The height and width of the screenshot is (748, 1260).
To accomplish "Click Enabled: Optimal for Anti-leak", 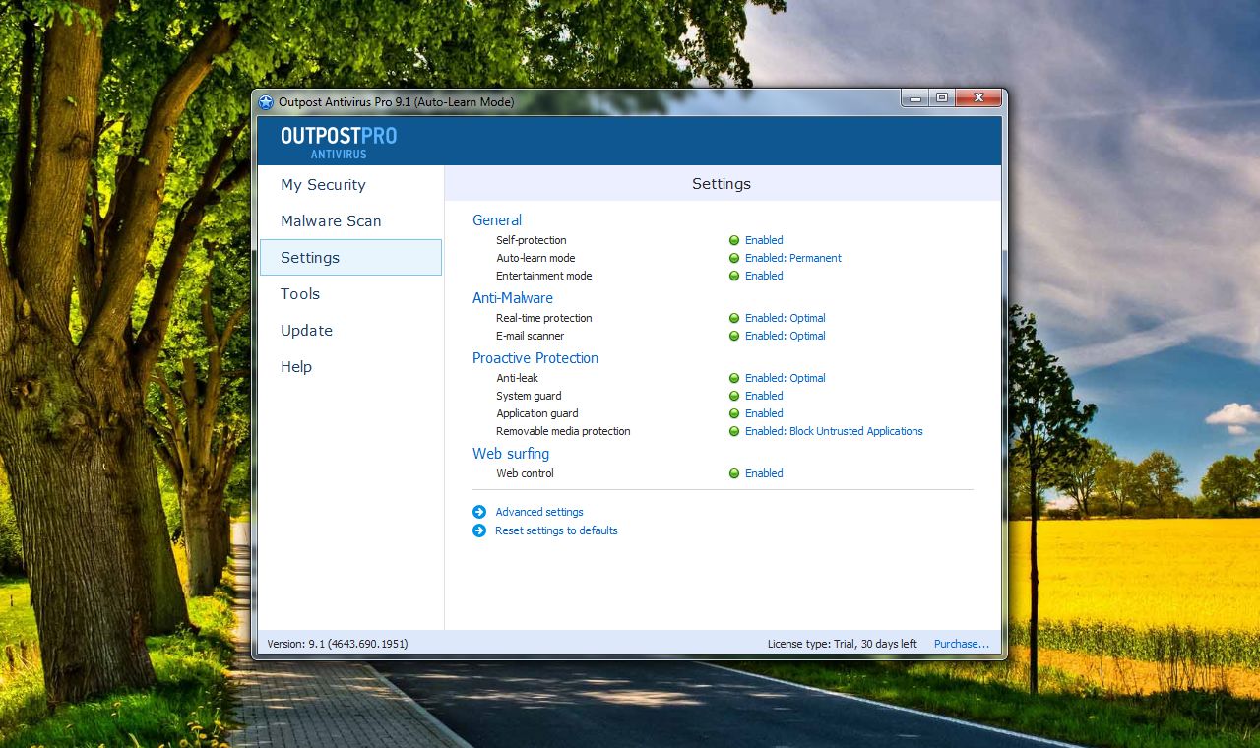I will [786, 378].
